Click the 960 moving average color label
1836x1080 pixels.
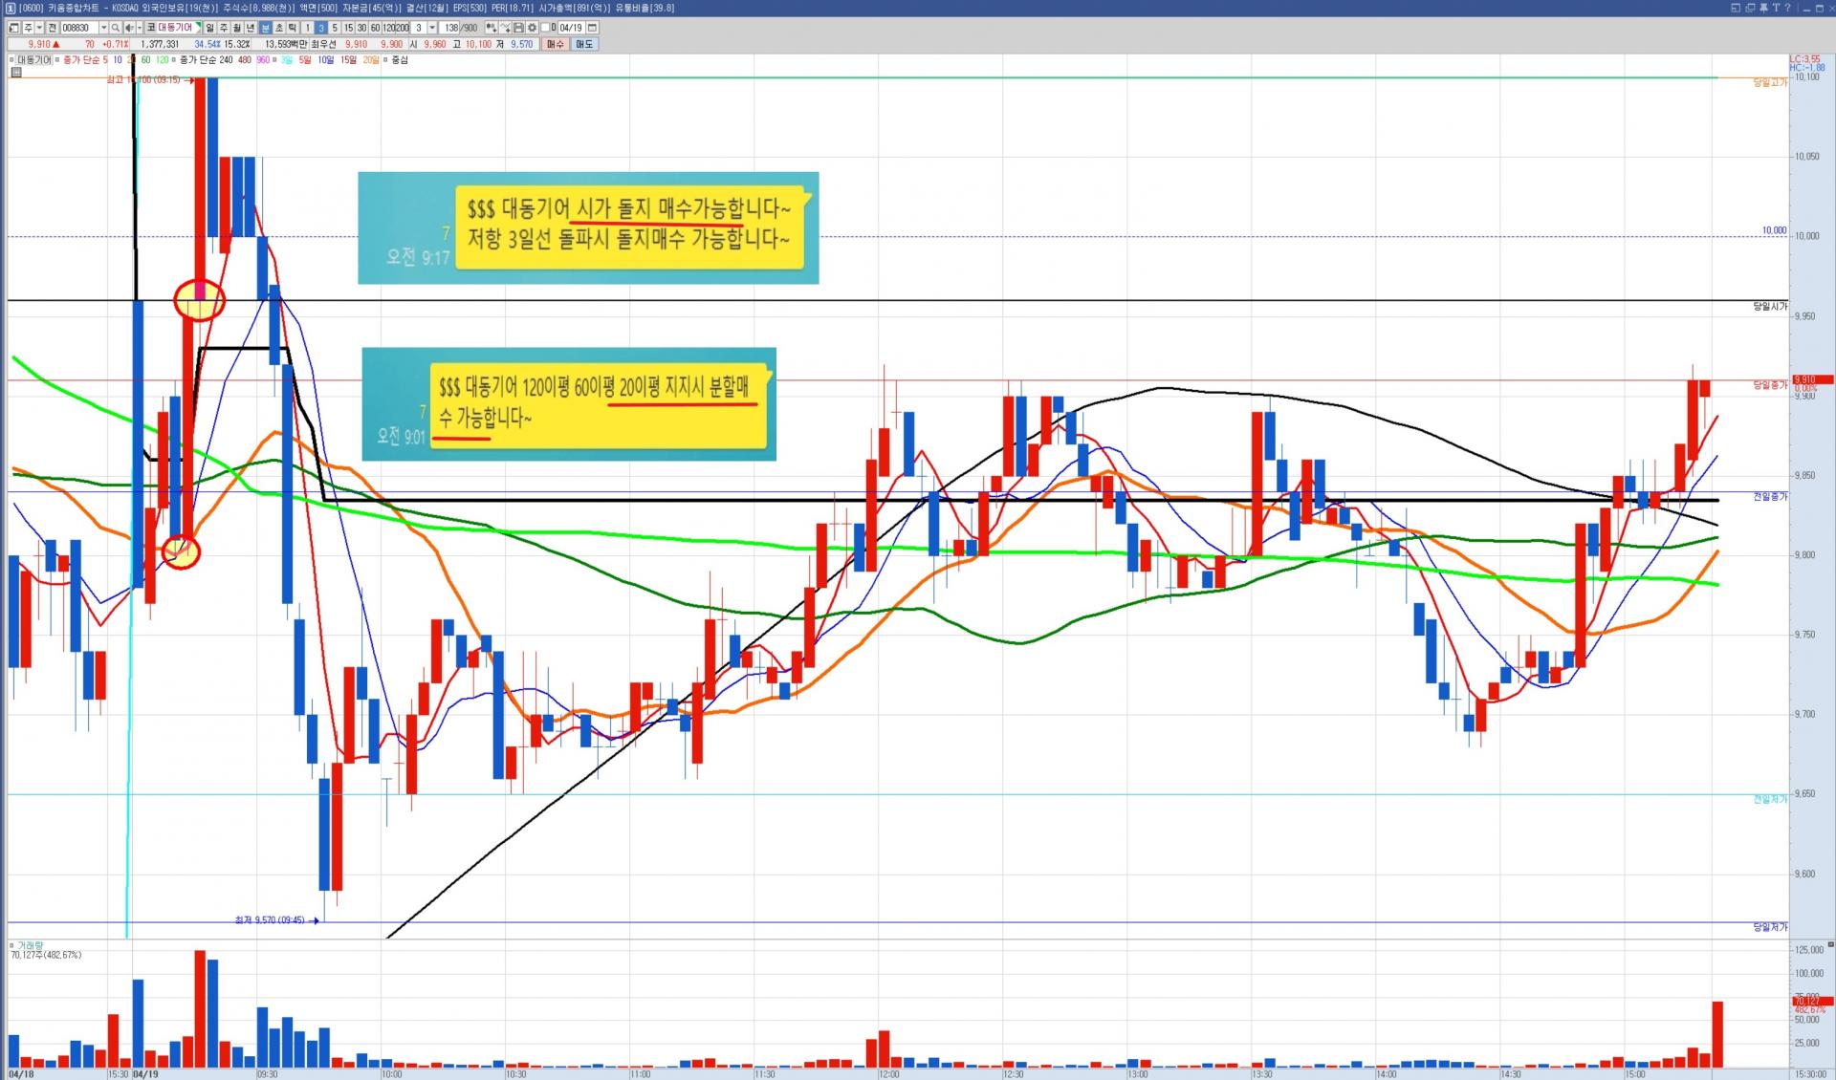263,60
